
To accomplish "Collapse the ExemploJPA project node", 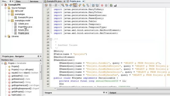I will click(x=2, y=5).
